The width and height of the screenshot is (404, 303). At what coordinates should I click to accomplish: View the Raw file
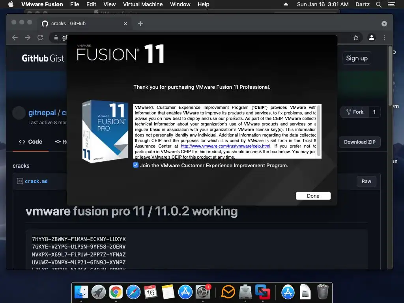pyautogui.click(x=367, y=181)
